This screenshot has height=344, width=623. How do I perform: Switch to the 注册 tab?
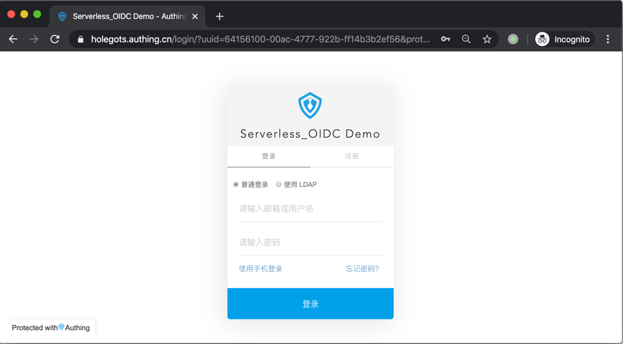tap(351, 156)
